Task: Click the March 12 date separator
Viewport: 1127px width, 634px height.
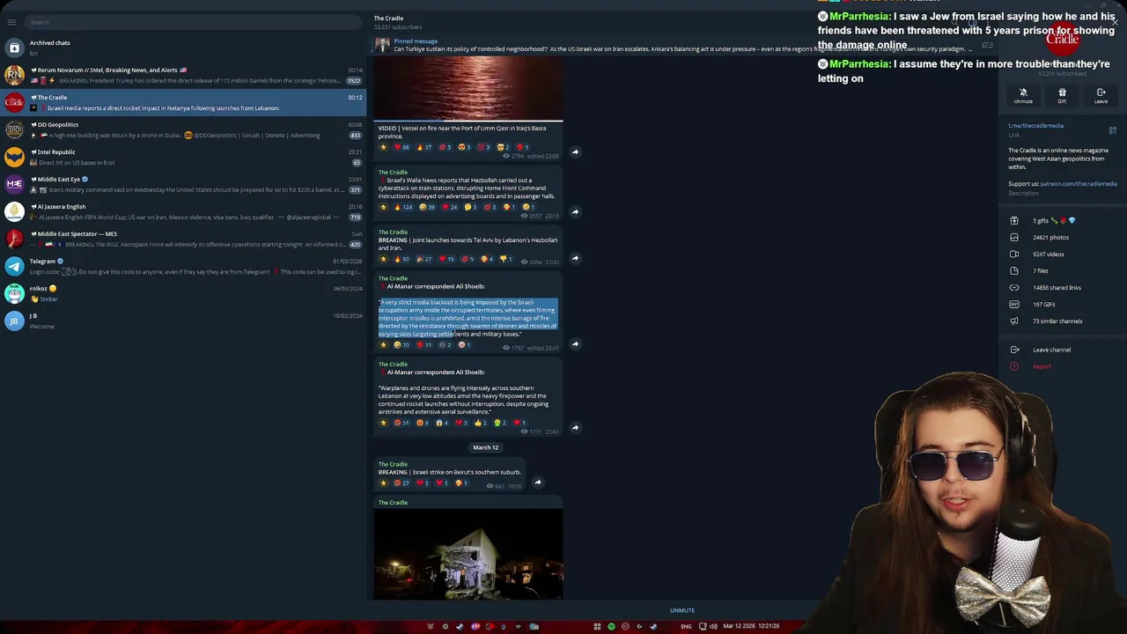Action: pyautogui.click(x=485, y=447)
